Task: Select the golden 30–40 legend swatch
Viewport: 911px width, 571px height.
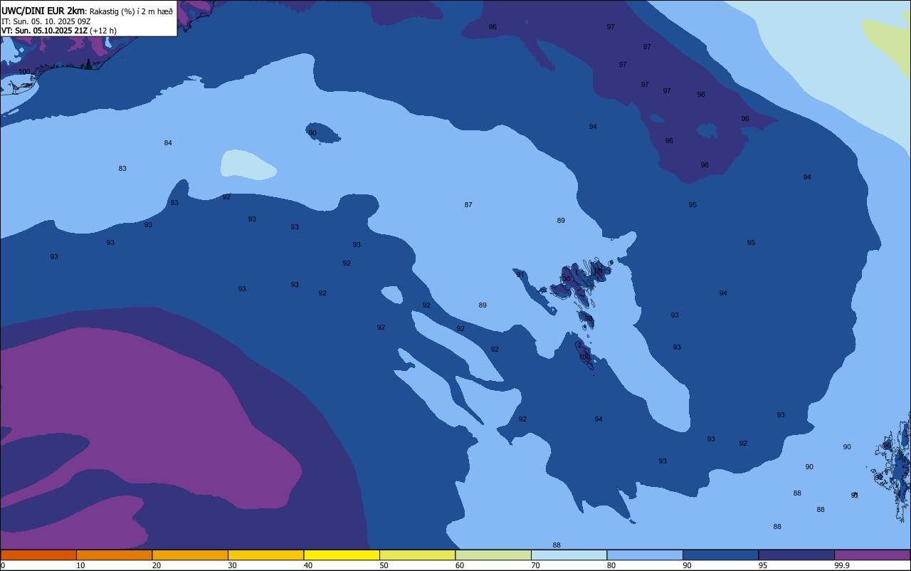Action: coord(265,555)
